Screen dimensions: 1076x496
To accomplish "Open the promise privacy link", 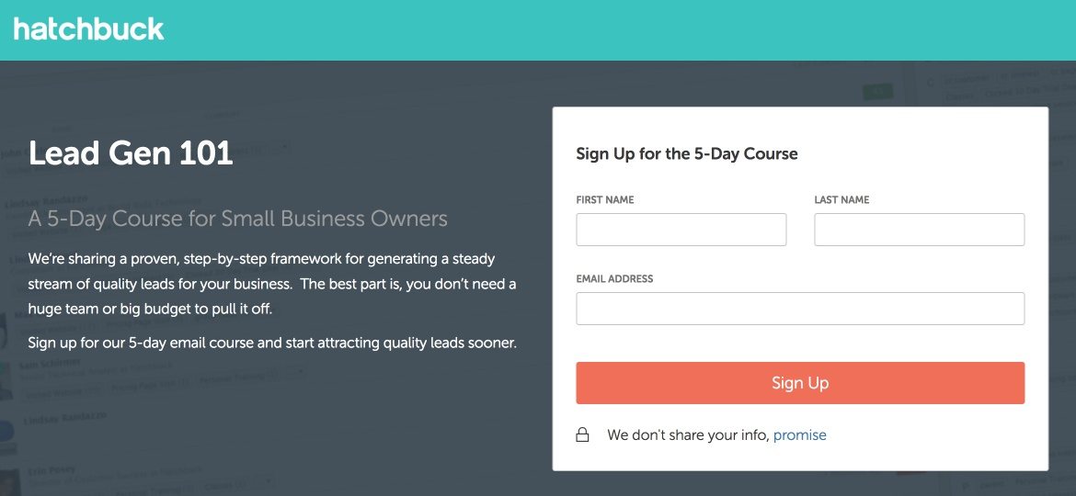I will click(799, 435).
